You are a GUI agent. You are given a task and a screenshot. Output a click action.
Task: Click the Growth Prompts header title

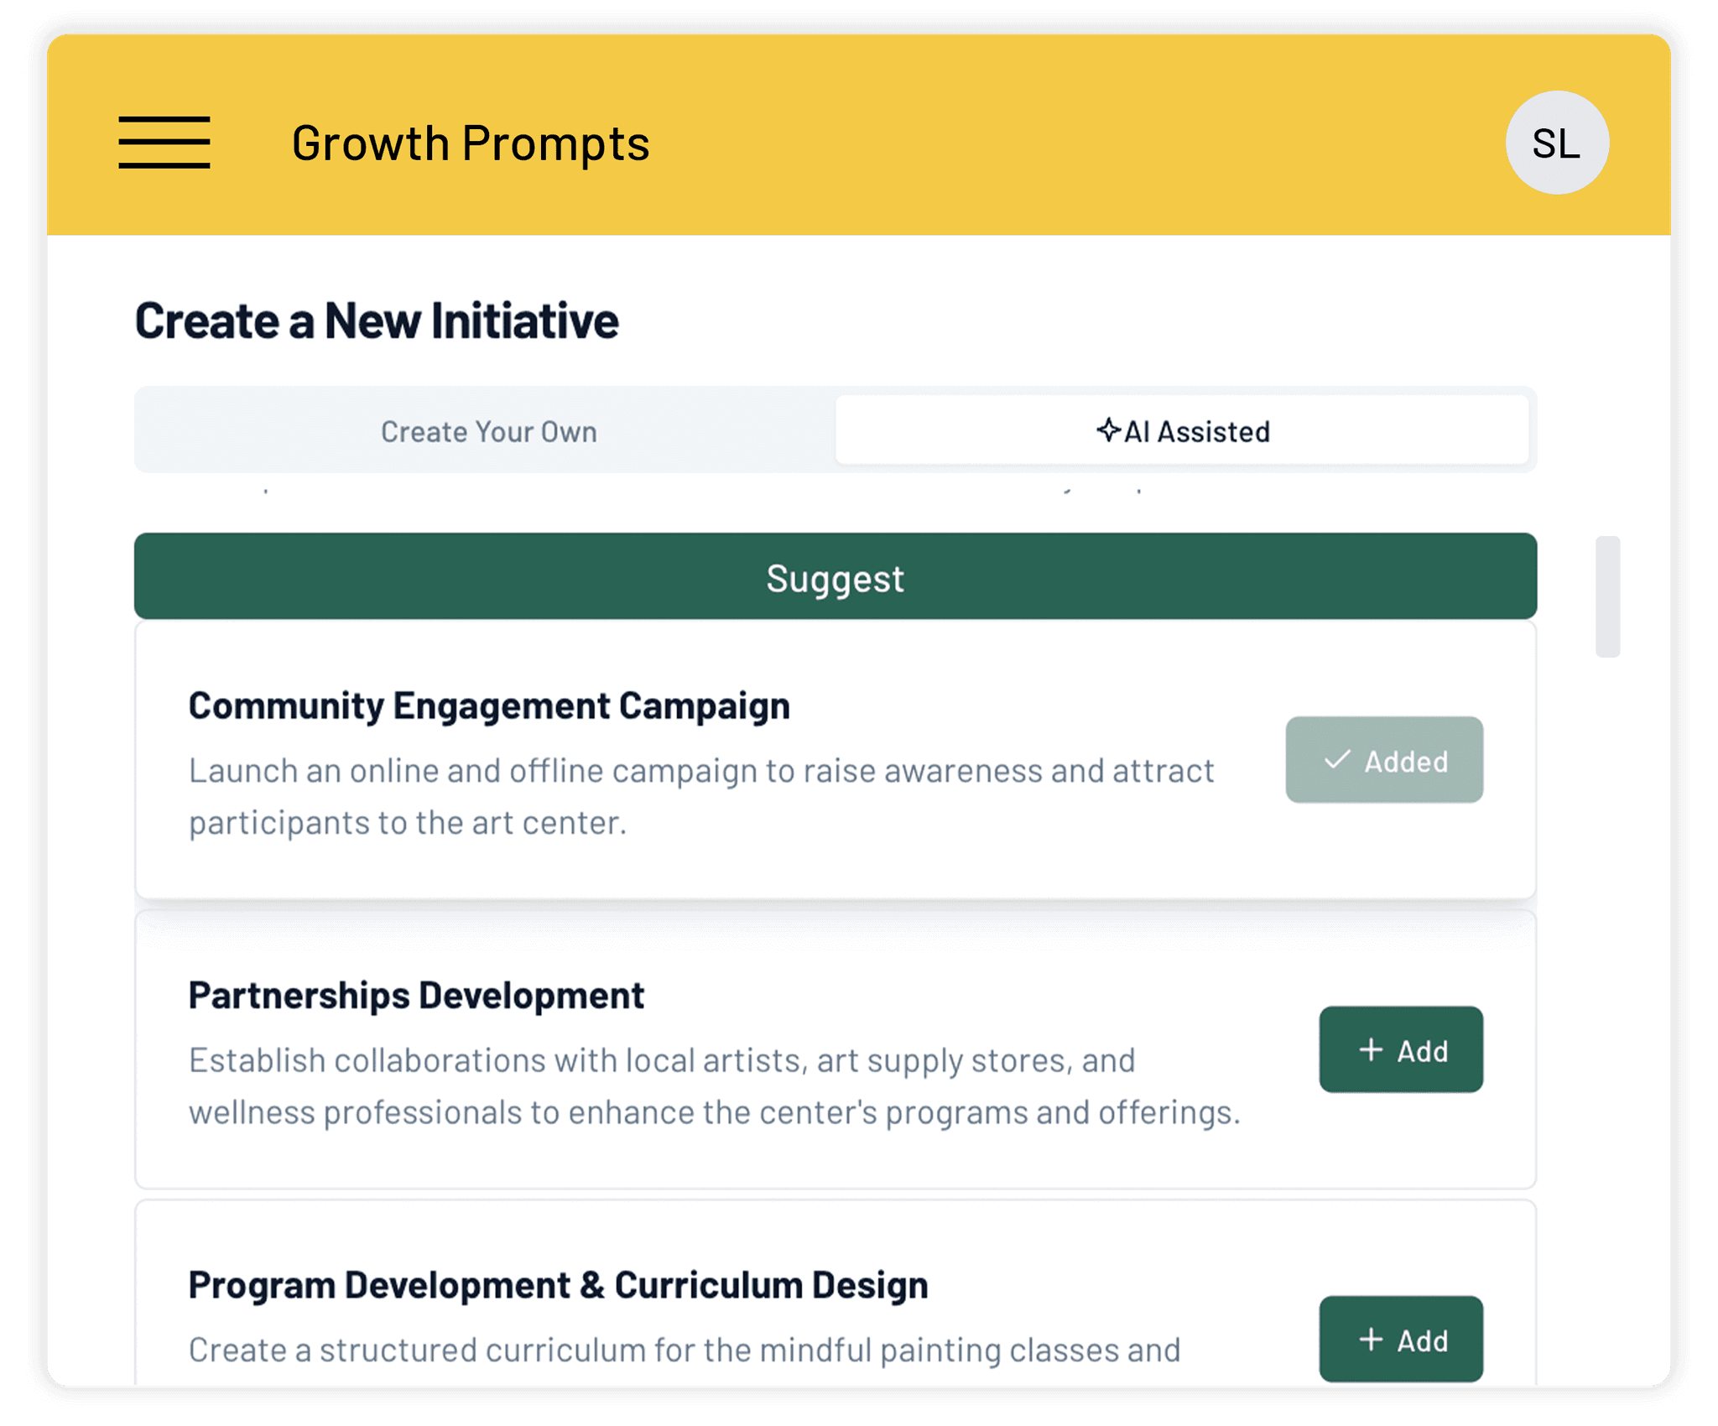click(x=471, y=143)
